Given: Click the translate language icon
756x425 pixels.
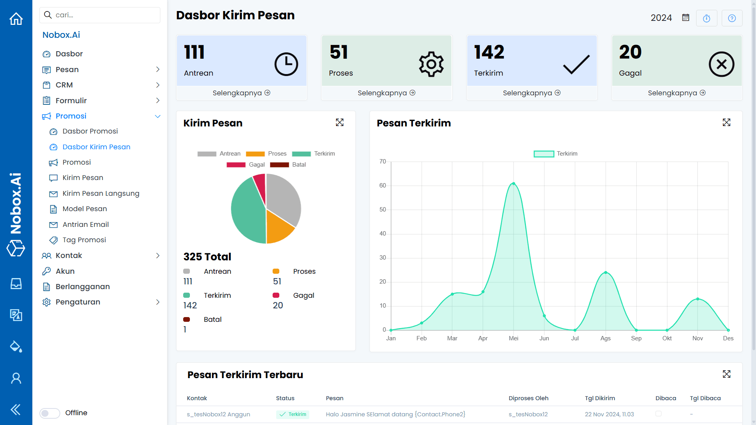Looking at the screenshot, I should click(16, 315).
